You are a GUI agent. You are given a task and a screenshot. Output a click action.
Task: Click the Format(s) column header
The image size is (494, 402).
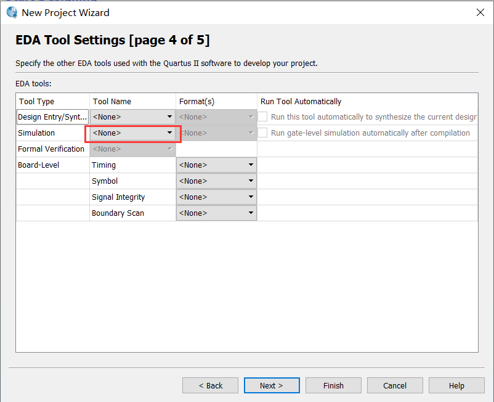click(216, 102)
